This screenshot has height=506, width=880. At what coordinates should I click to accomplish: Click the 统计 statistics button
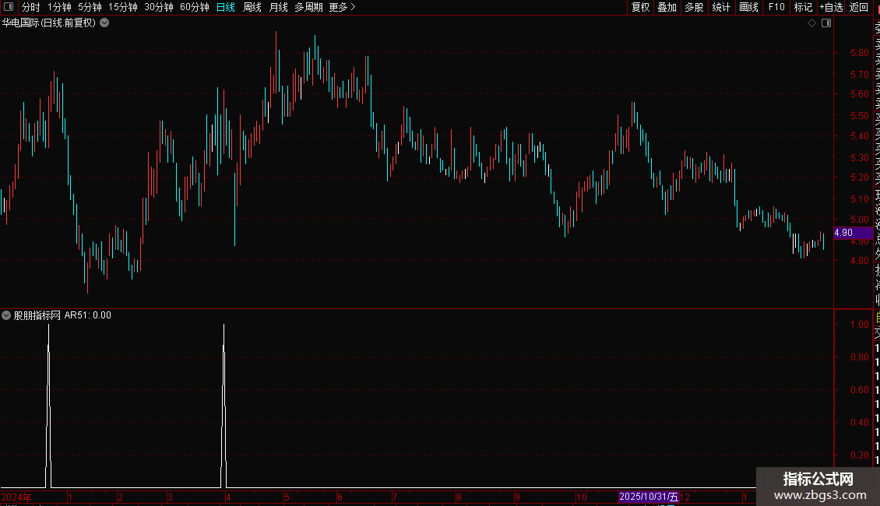(721, 7)
